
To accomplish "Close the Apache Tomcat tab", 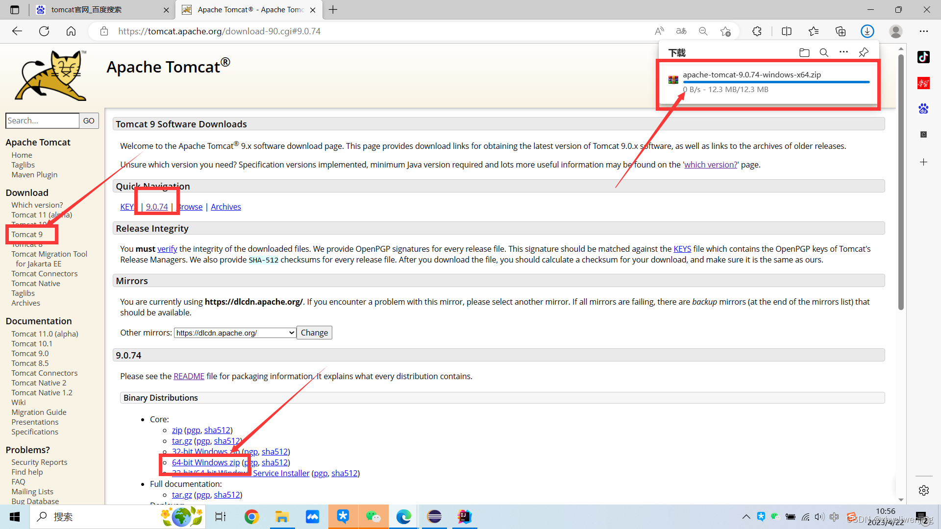I will [313, 10].
